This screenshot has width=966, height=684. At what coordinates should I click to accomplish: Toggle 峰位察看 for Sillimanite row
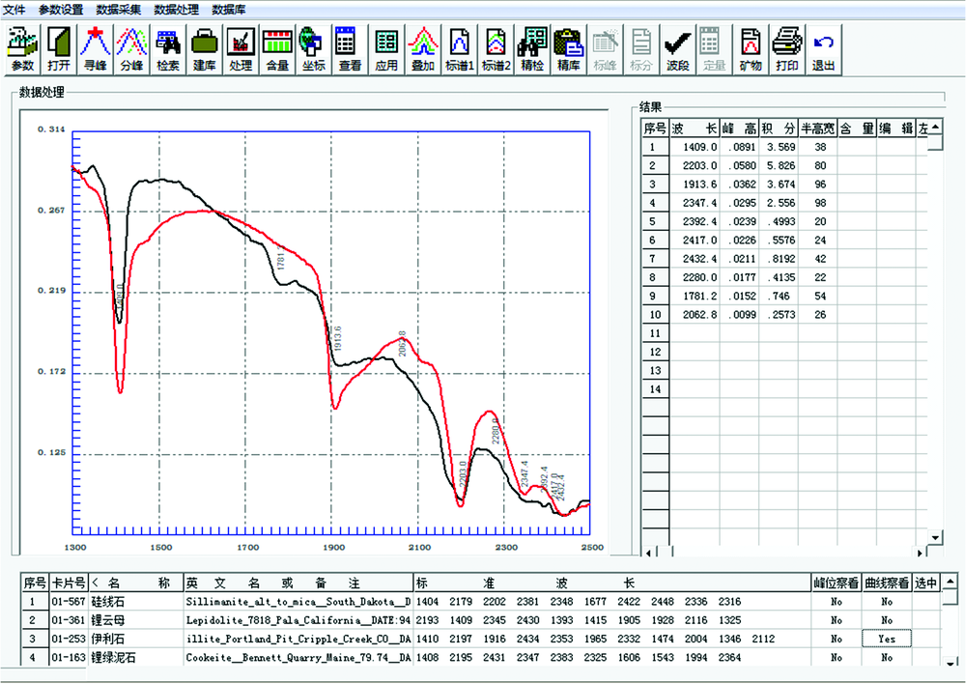(x=836, y=601)
